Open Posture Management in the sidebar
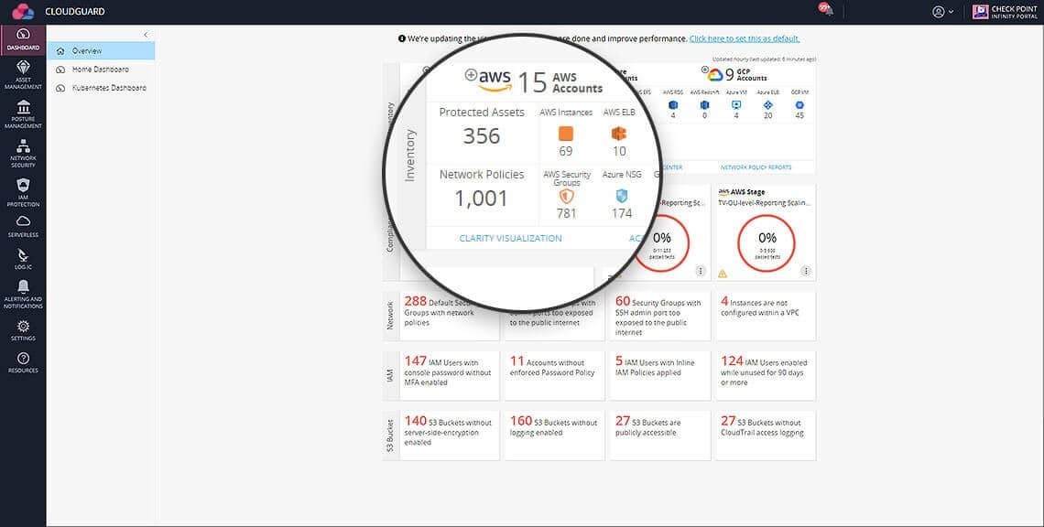1044x527 pixels. [x=23, y=113]
